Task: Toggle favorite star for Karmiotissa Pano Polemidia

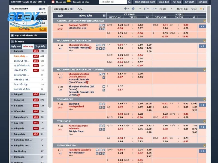Action: click(x=104, y=126)
